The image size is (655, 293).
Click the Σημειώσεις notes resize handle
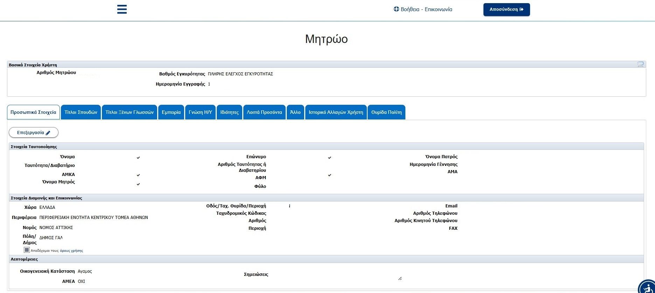[400, 278]
